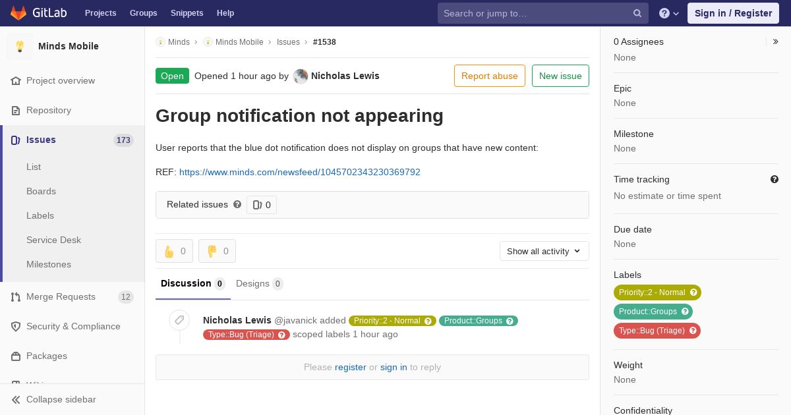Click the label tag icon in activity
Viewport: 791px width, 415px height.
pyautogui.click(x=179, y=320)
